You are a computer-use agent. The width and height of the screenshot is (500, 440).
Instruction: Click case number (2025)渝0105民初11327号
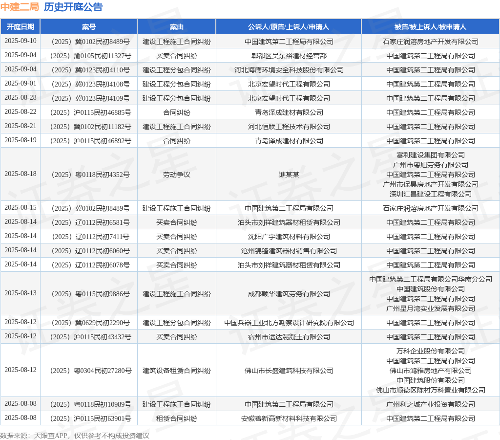point(90,56)
